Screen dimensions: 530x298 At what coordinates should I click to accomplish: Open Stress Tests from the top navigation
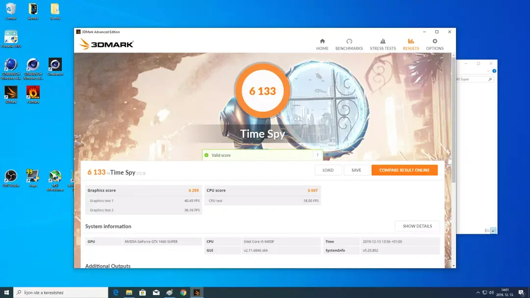coord(383,44)
